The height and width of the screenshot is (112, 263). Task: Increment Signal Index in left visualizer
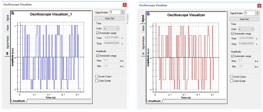coord(123,11)
